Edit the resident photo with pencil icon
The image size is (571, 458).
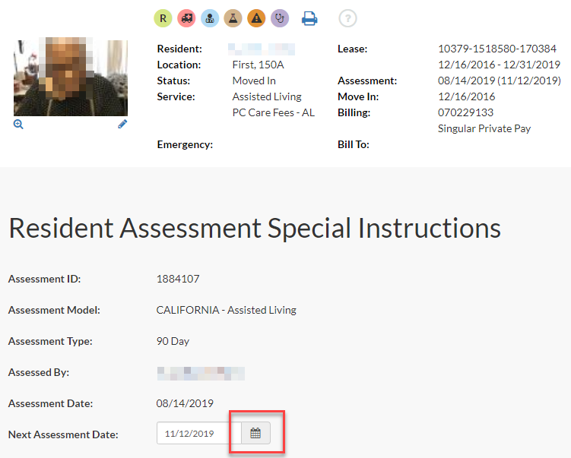tap(122, 125)
